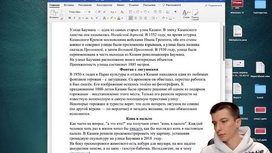
Task: Click the heading Конь в пальто
Action: [x=139, y=119]
